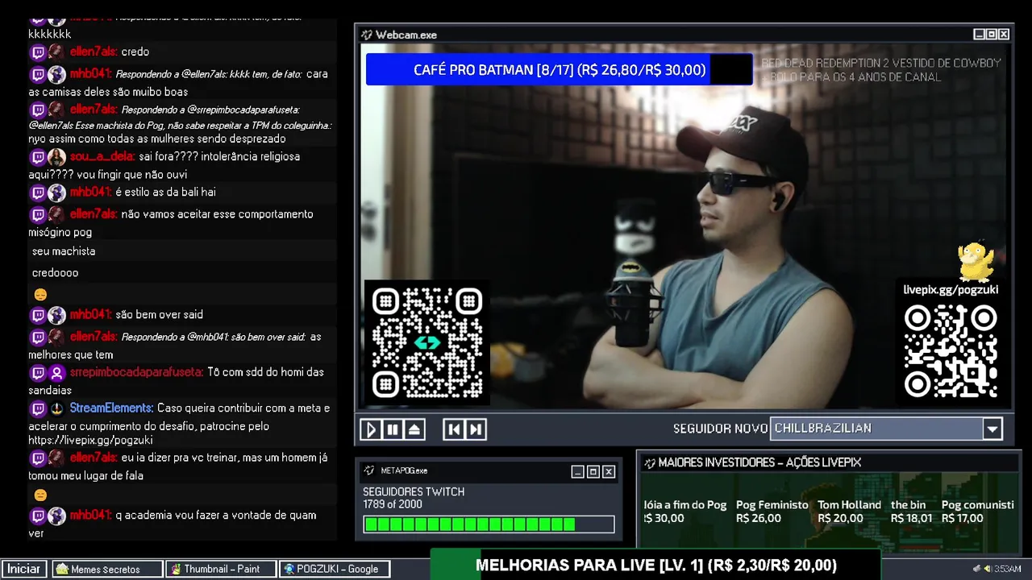This screenshot has width=1032, height=580.
Task: Open the Seguidor Novo dropdown arrow
Action: tap(992, 429)
